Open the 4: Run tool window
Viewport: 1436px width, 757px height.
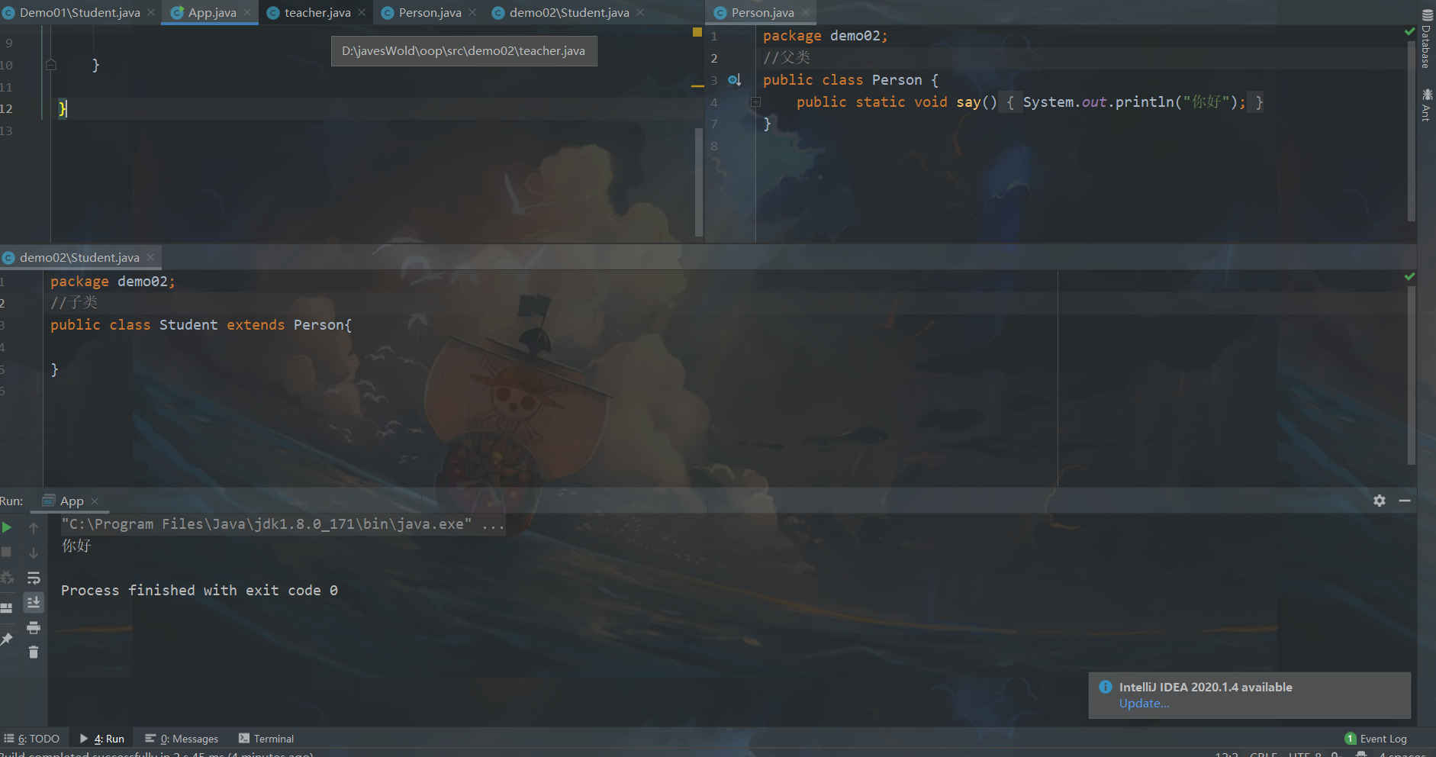[x=102, y=739]
